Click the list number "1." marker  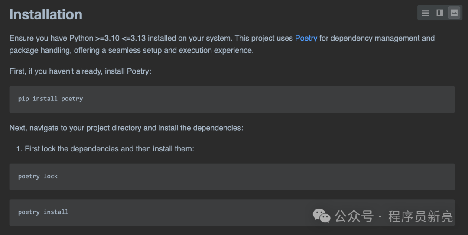coord(19,149)
